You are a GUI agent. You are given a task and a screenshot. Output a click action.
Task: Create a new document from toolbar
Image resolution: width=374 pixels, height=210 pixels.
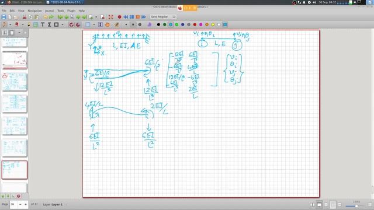[10, 17]
